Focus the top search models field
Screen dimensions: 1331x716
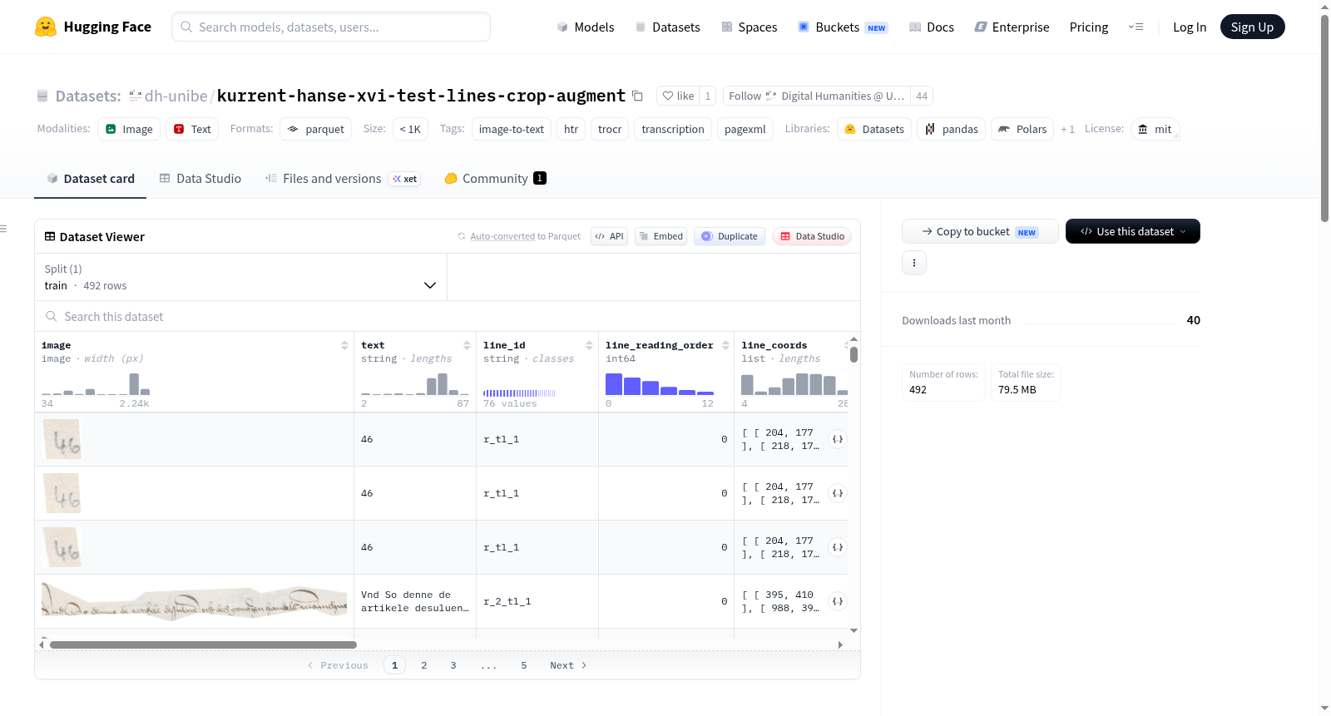coord(331,27)
